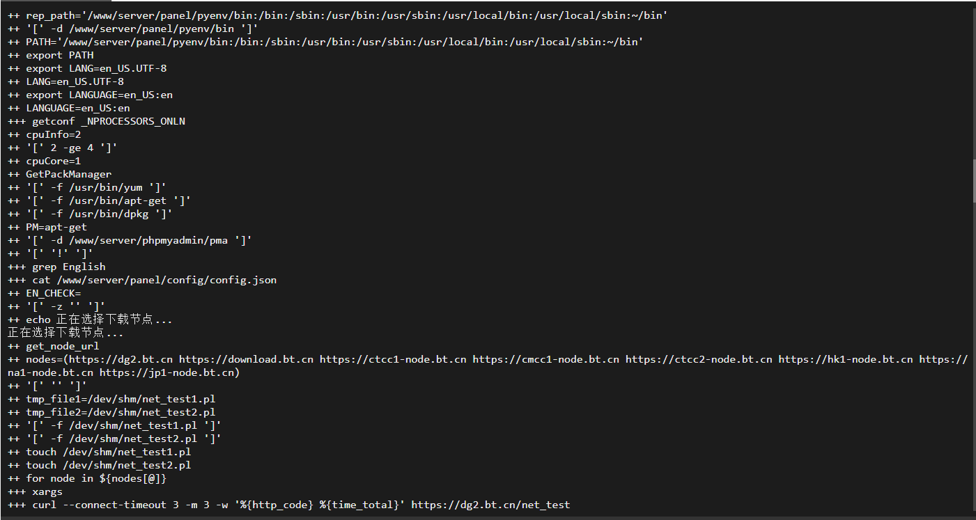Click the 'touch /dev/shm/net_test2.pl' line
976x520 pixels.
coord(100,465)
